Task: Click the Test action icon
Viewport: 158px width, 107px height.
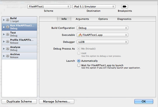Action: tap(8, 34)
